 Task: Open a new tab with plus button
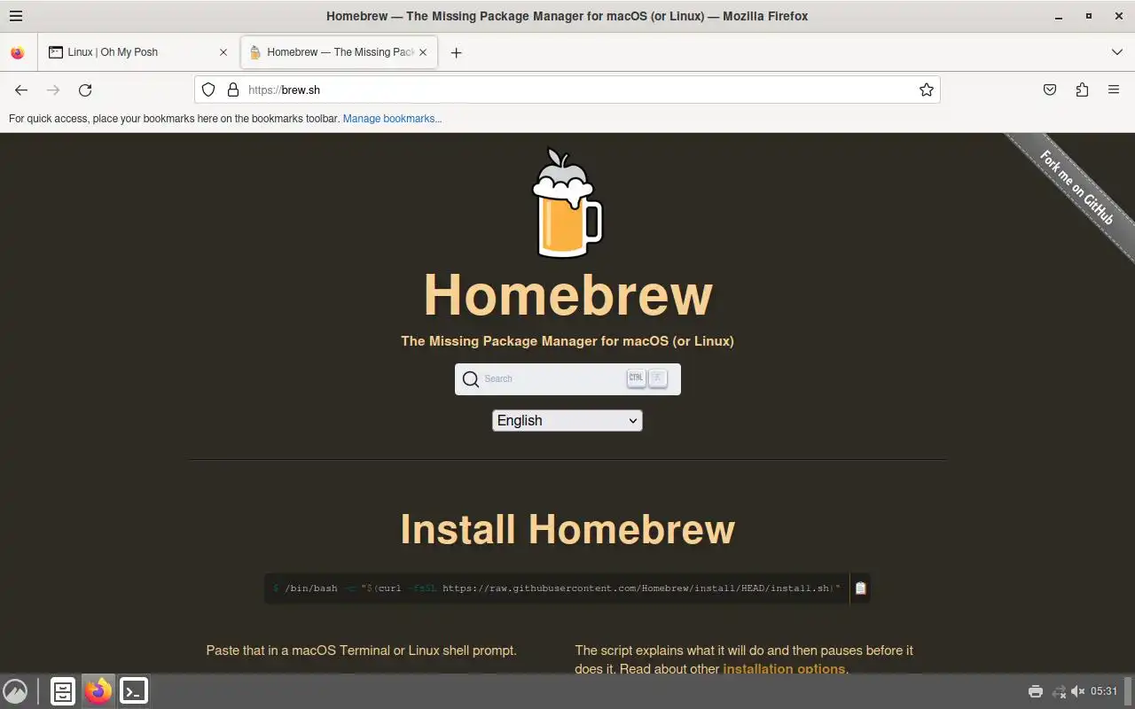click(456, 52)
